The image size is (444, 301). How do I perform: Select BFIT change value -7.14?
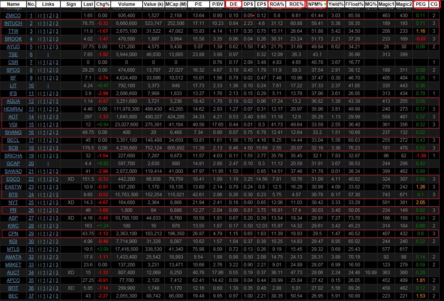(103, 288)
